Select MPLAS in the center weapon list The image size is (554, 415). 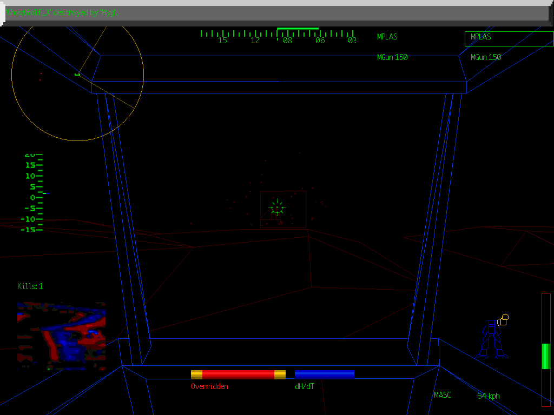pyautogui.click(x=387, y=37)
